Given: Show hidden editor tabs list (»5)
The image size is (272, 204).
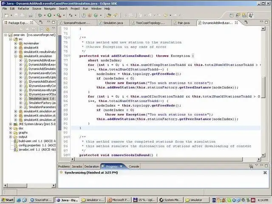Looking at the screenshot, I should (x=246, y=22).
